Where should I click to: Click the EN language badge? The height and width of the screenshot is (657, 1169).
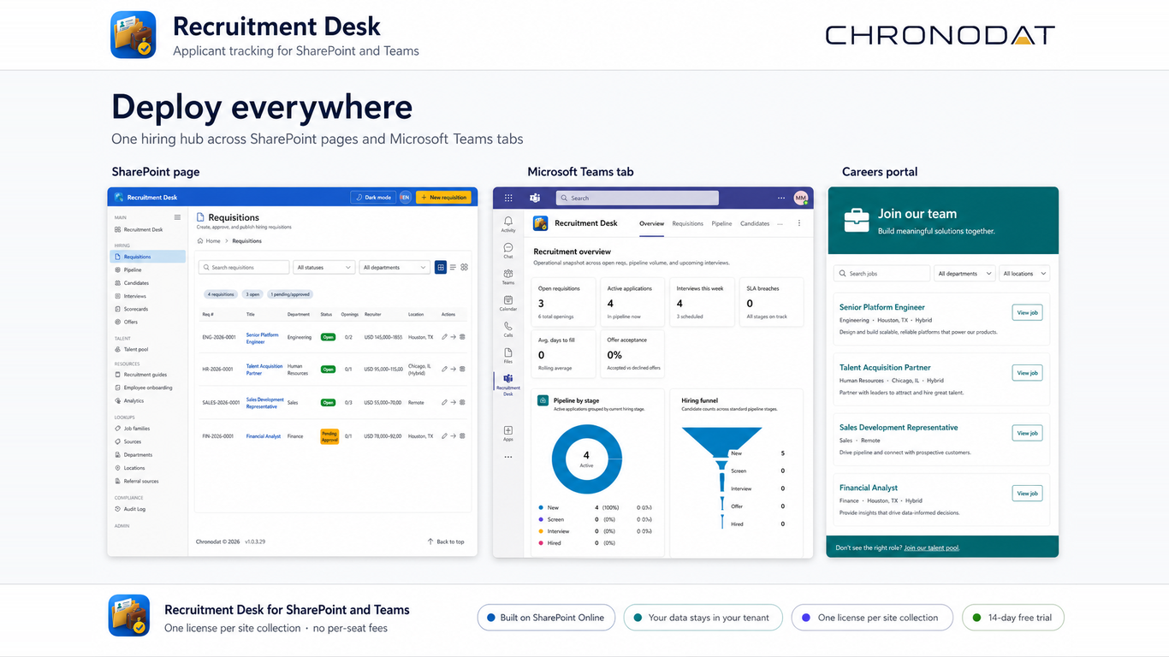click(x=405, y=198)
